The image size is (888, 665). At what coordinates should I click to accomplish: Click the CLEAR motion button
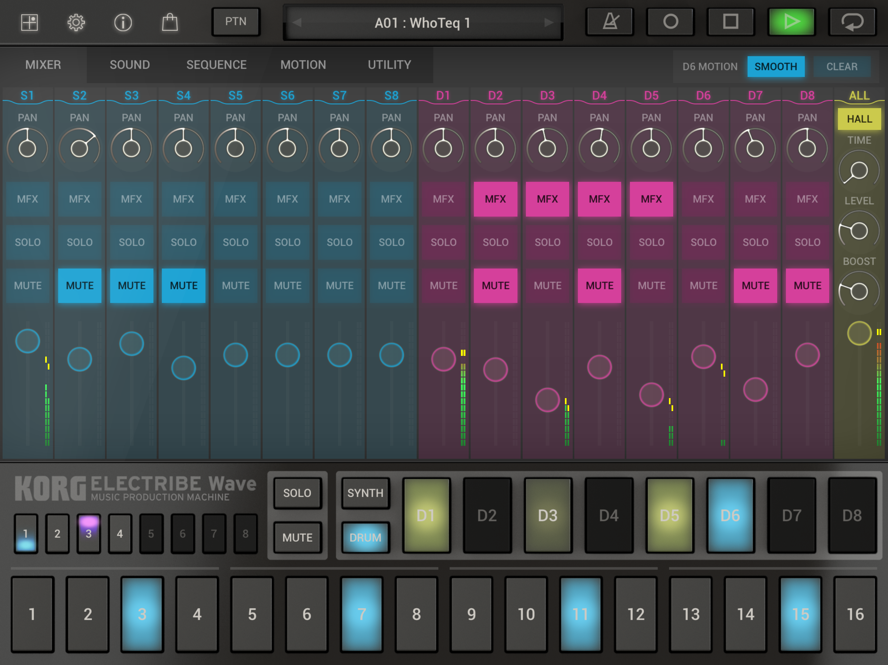pyautogui.click(x=842, y=67)
